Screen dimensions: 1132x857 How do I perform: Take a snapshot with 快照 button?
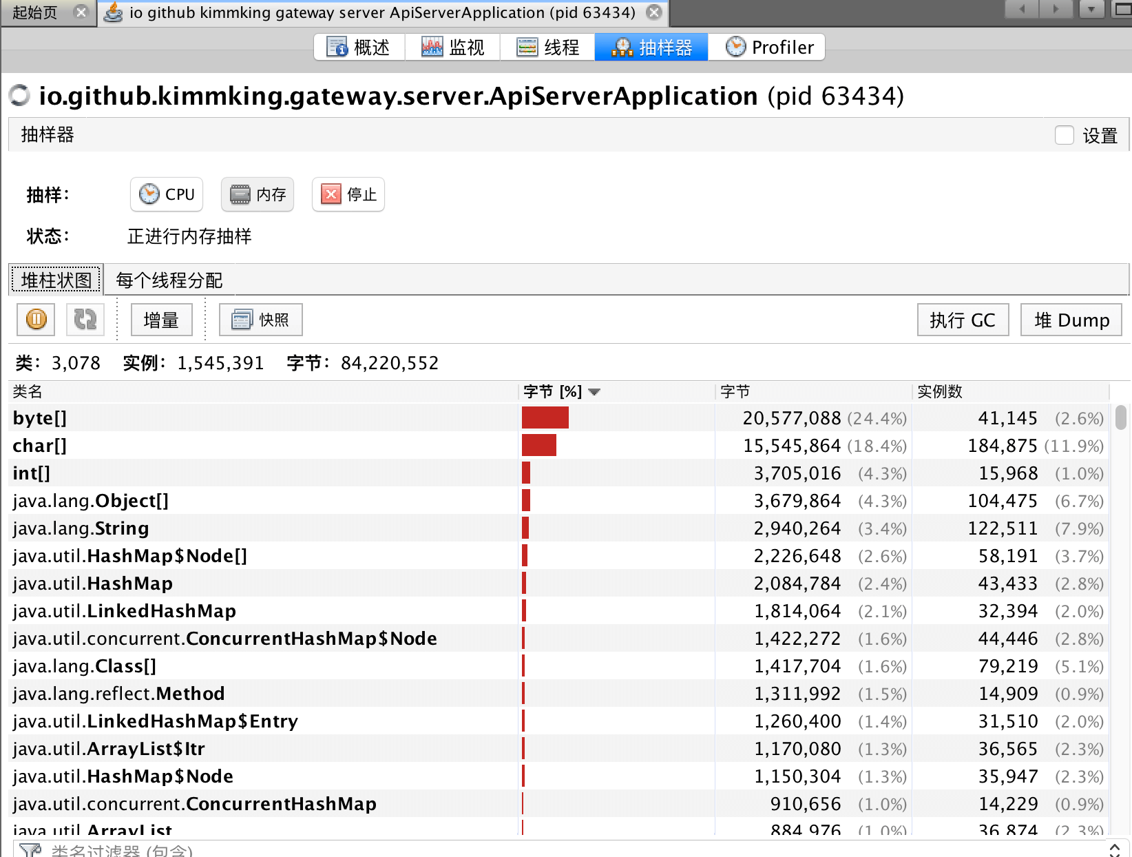point(261,320)
